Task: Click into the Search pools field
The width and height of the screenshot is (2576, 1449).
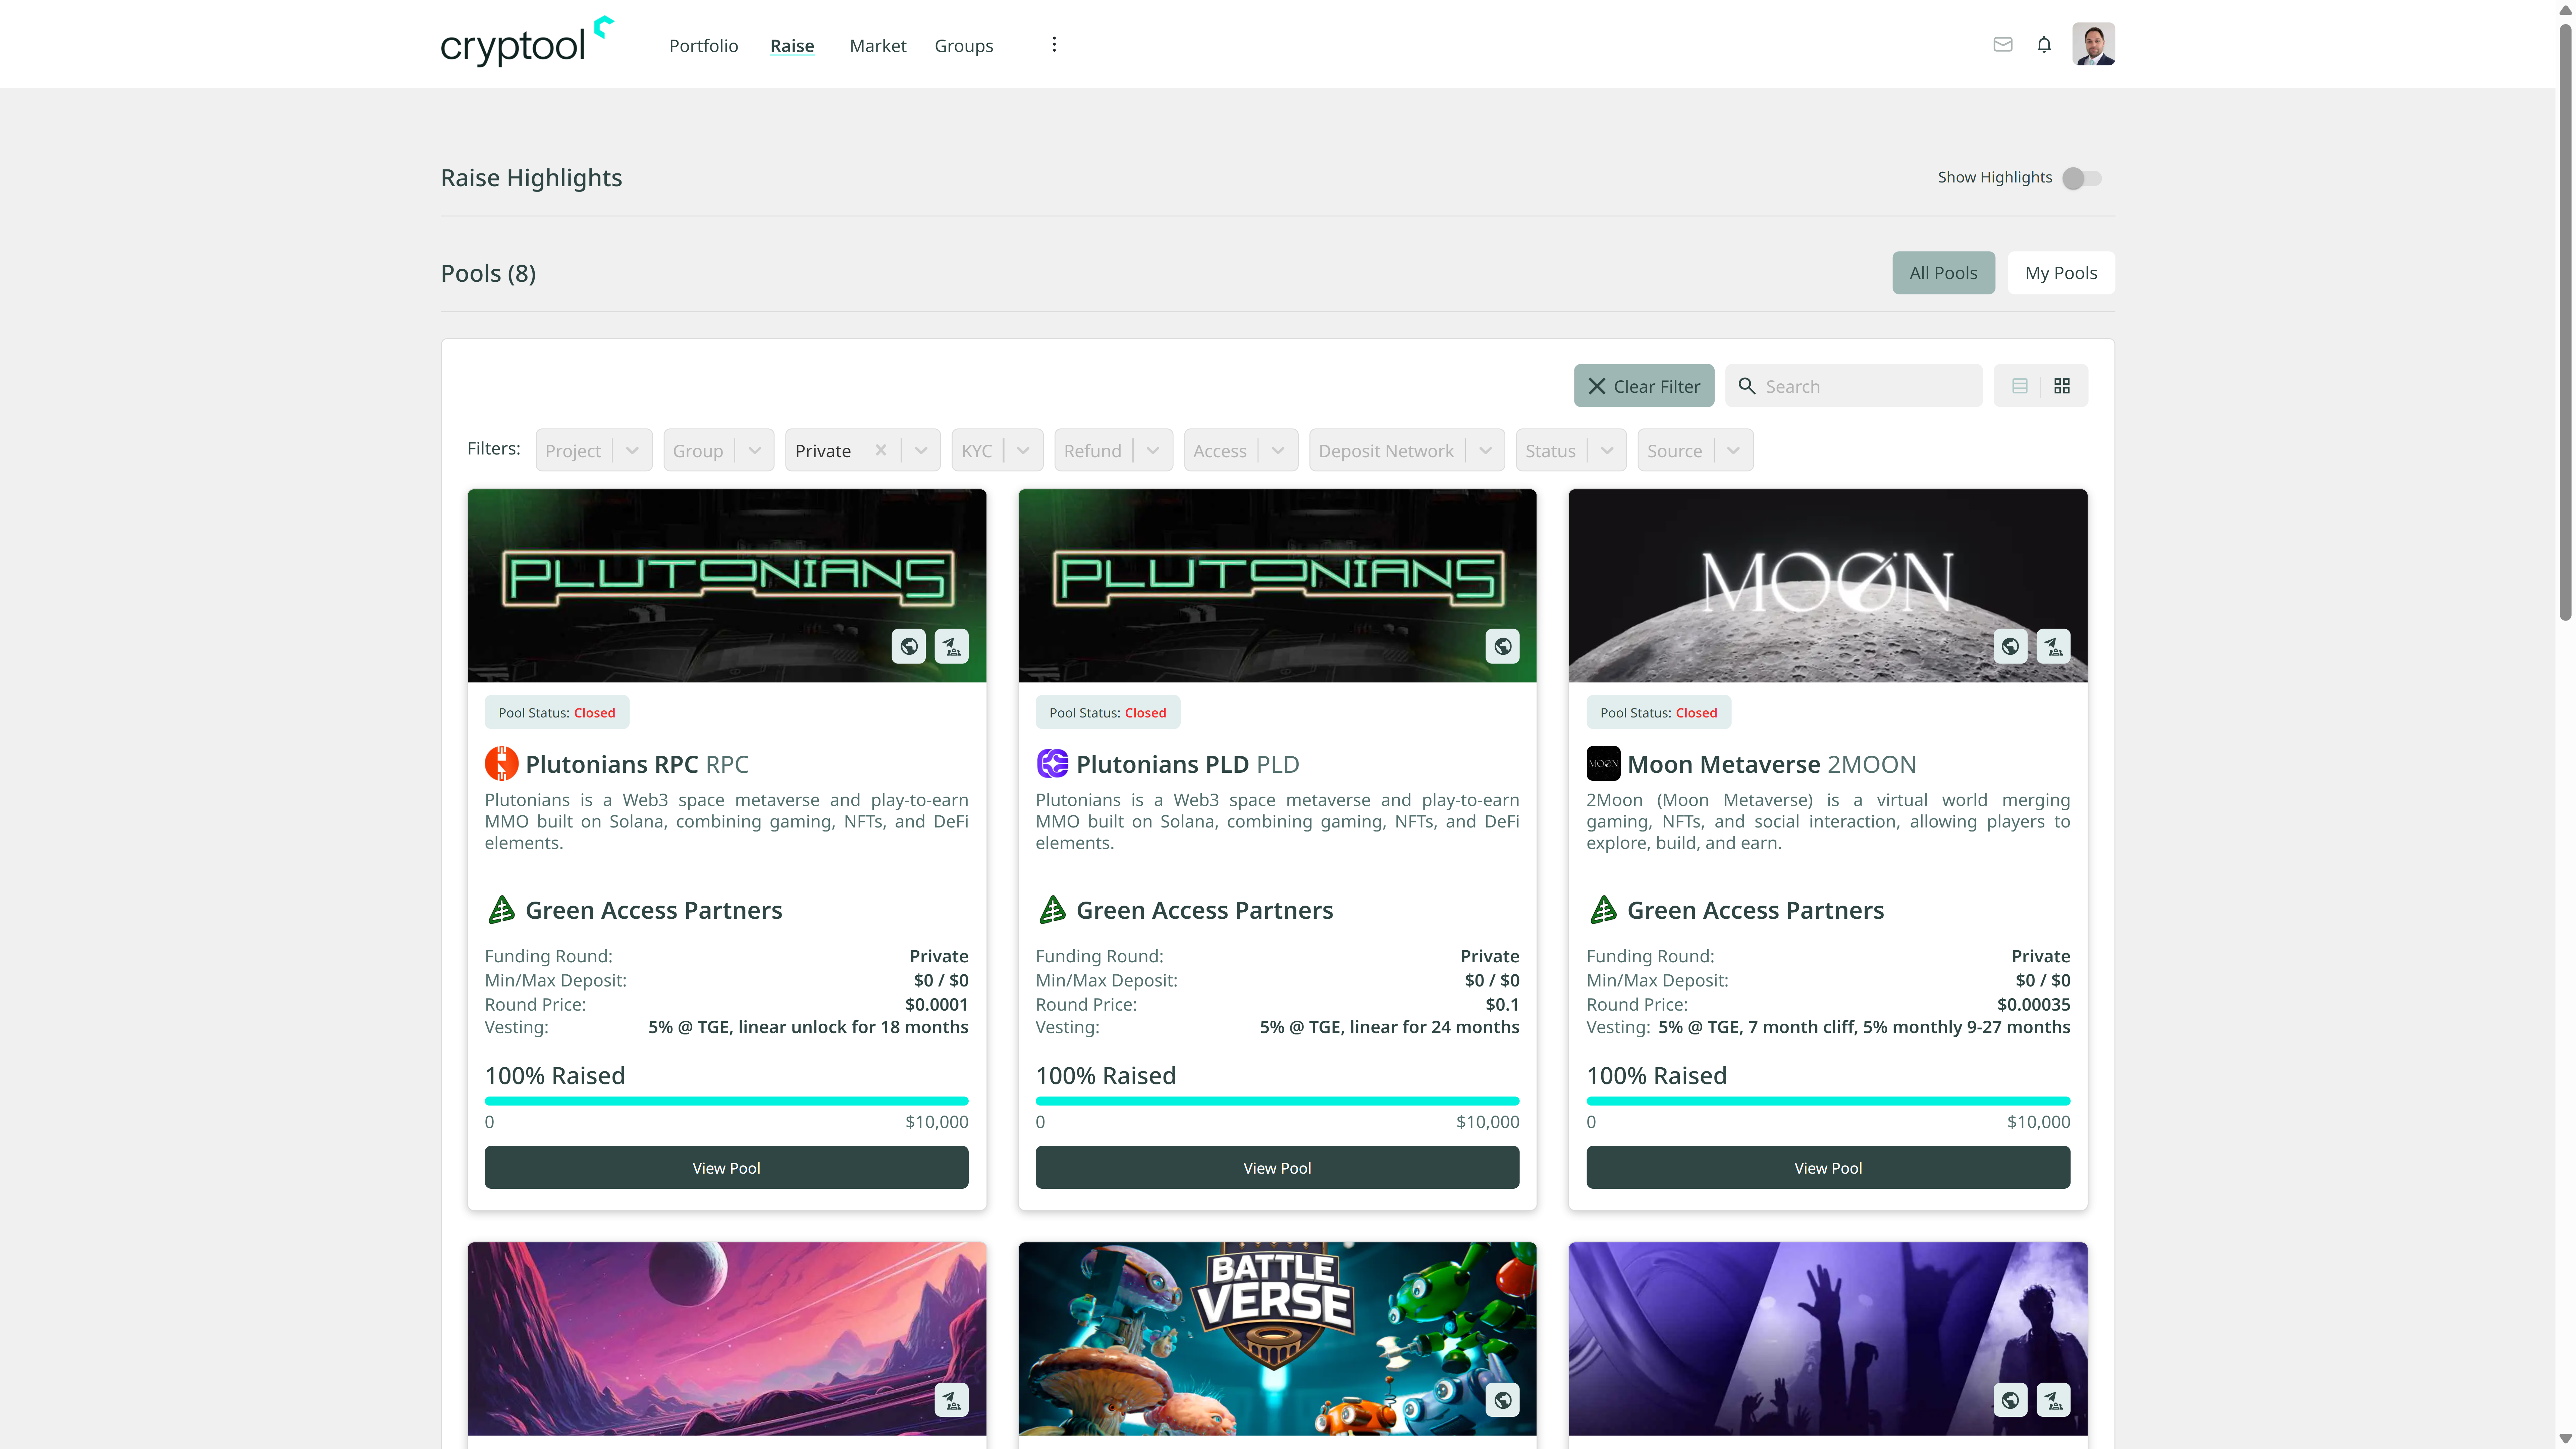Action: click(x=1853, y=386)
